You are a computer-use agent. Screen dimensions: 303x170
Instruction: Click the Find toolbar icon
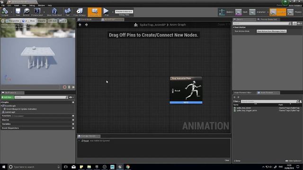tap(67, 11)
